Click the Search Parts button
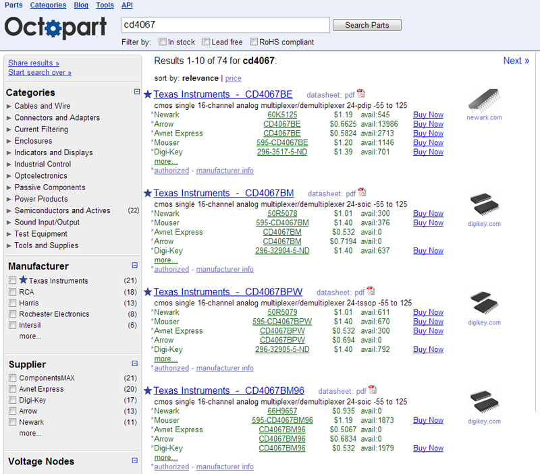The width and height of the screenshot is (540, 474). (x=367, y=25)
